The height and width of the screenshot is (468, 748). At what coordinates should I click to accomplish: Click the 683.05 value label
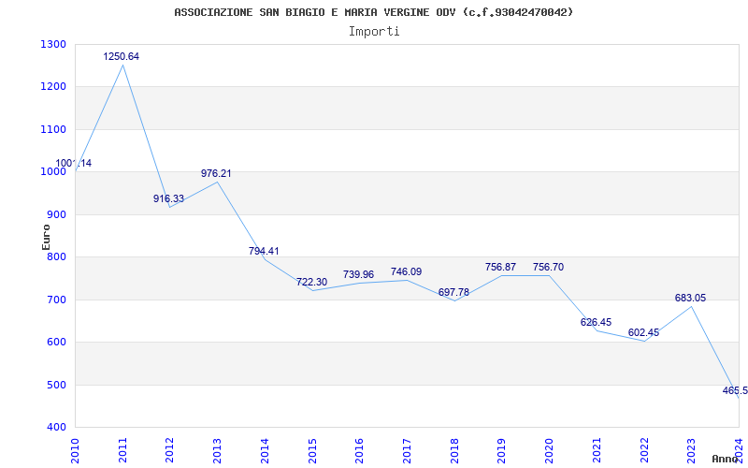(690, 298)
